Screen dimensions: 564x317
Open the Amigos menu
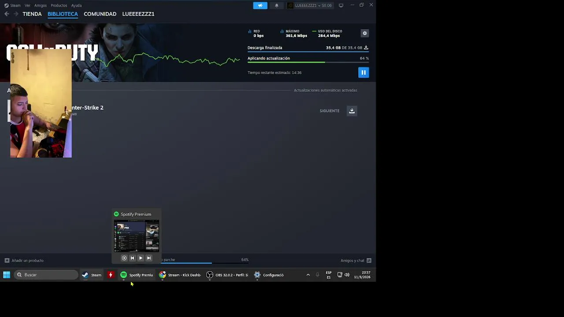(41, 5)
